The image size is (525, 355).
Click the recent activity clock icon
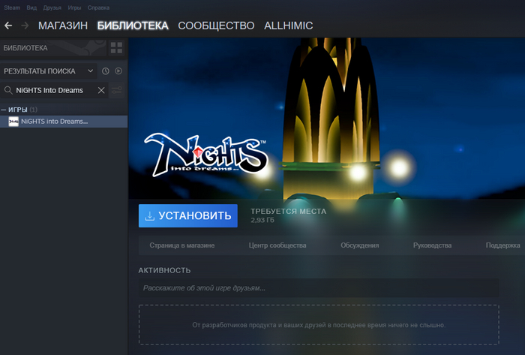pos(106,71)
